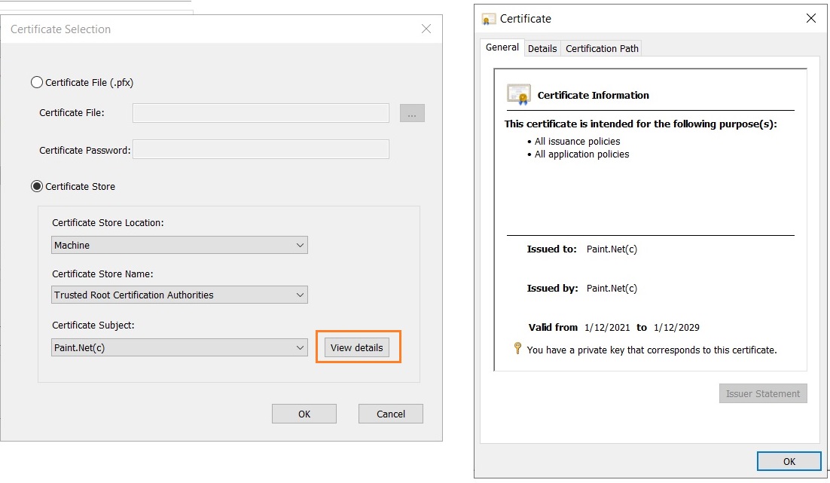Click the View details button
This screenshot has height=483, width=830.
357,348
